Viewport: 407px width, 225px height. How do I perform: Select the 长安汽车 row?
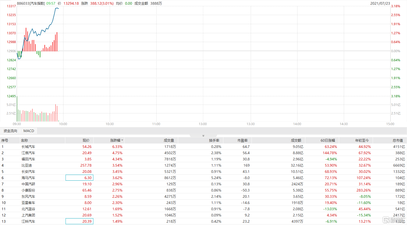pos(203,172)
